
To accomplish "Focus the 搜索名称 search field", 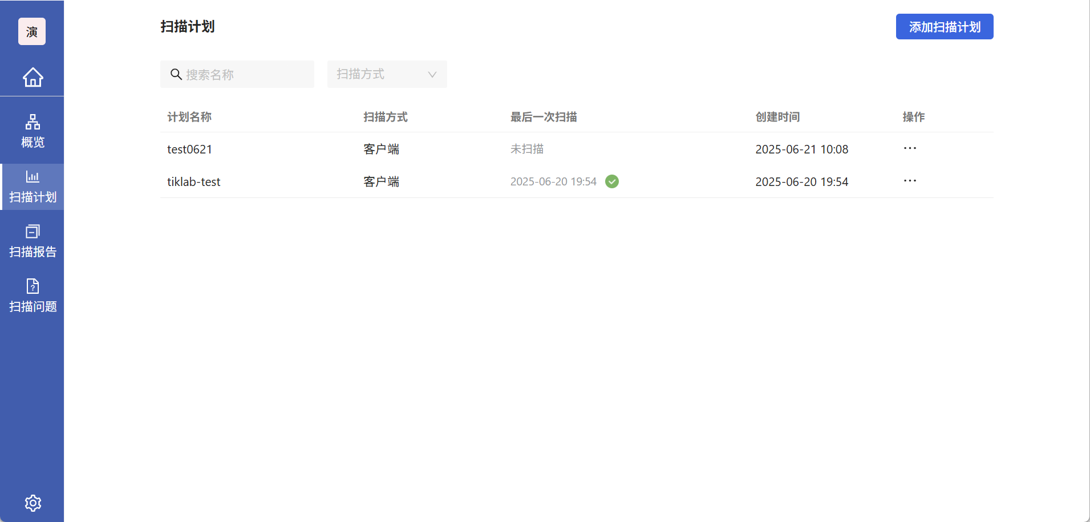I will (237, 74).
